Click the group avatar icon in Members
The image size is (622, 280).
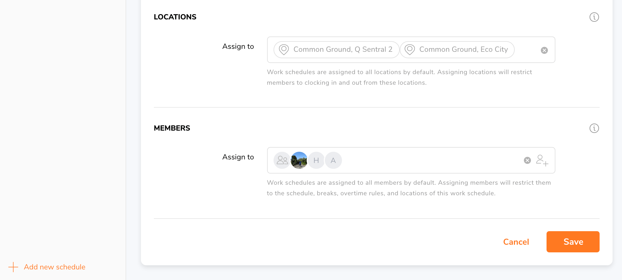(x=282, y=160)
